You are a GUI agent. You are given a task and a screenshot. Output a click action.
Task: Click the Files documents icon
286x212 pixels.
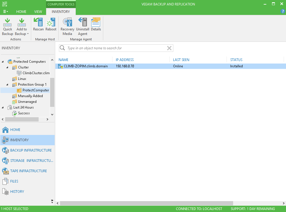pyautogui.click(x=5, y=181)
